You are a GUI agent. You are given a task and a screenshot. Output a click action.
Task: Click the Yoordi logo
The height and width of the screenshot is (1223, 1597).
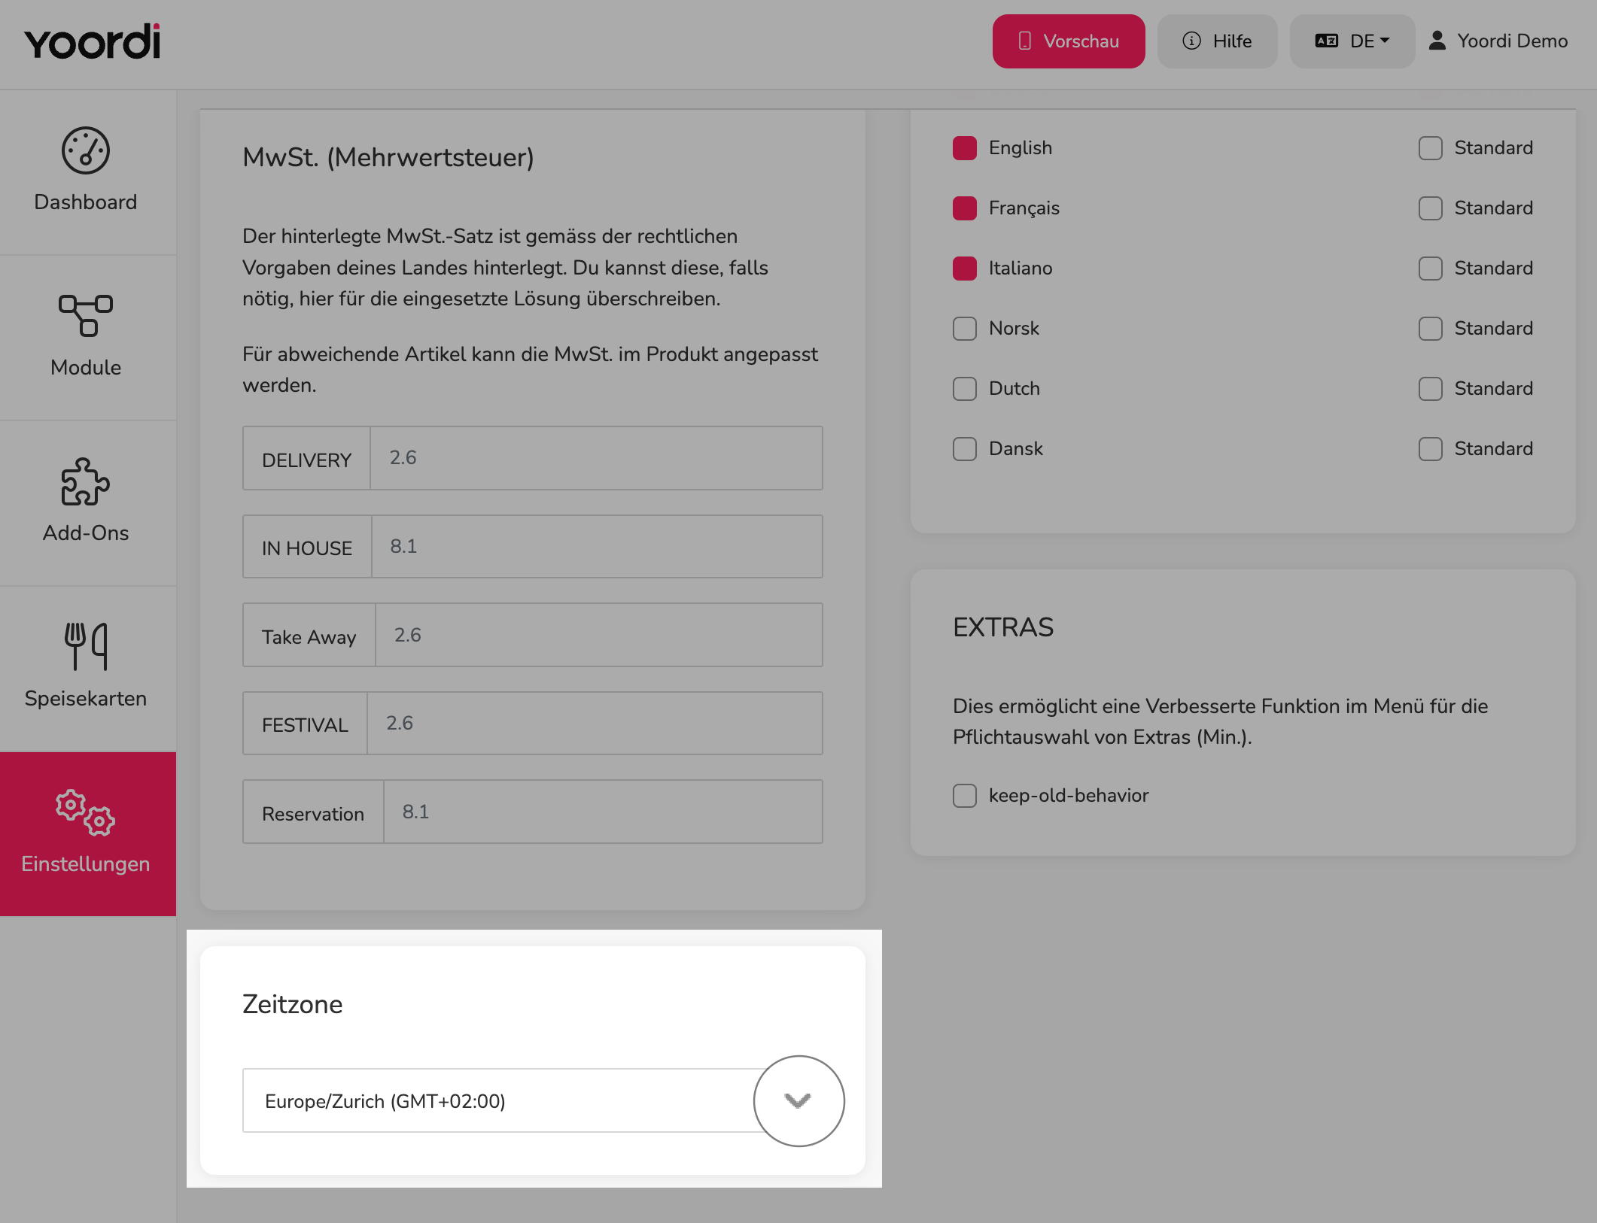coord(93,42)
